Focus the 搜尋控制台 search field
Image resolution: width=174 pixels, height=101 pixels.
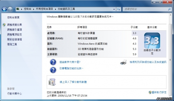point(145,9)
